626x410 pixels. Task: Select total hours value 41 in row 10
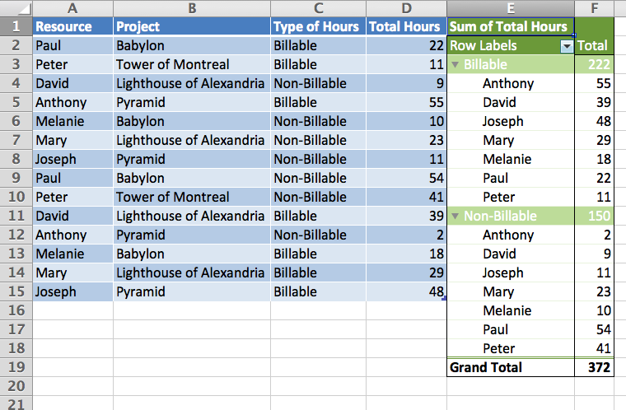click(406, 197)
